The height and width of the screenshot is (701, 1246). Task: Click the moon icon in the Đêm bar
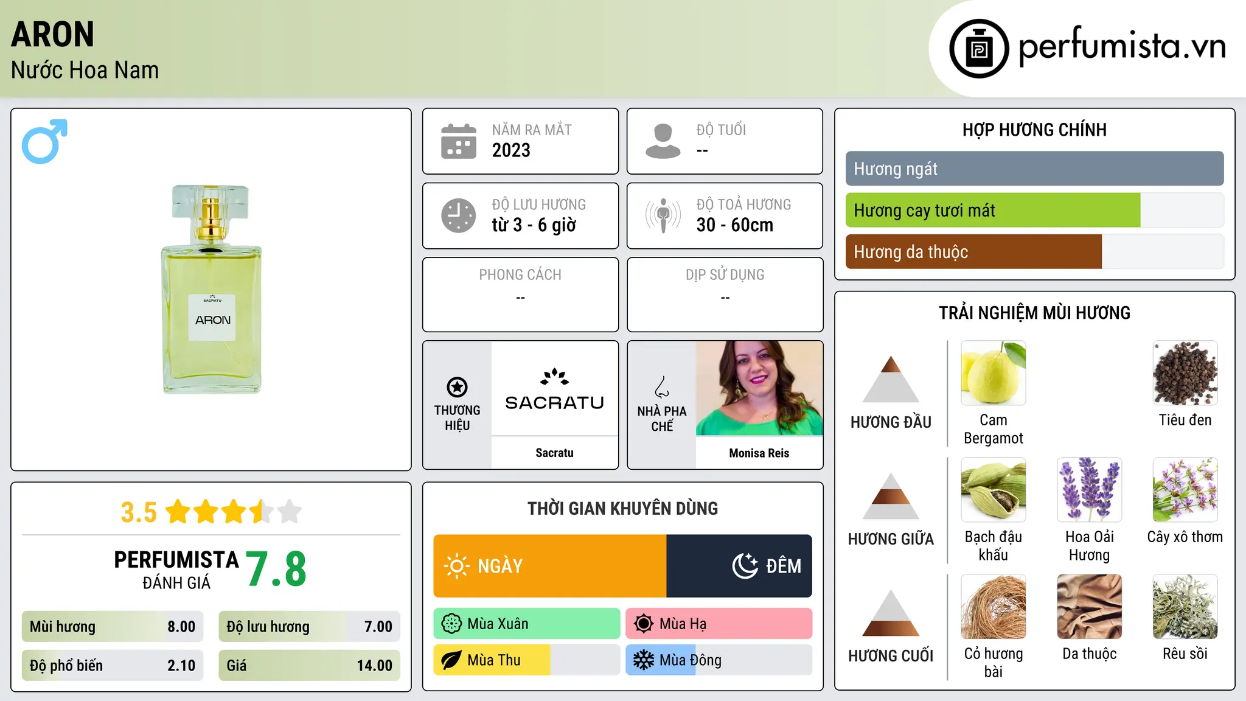pos(745,566)
